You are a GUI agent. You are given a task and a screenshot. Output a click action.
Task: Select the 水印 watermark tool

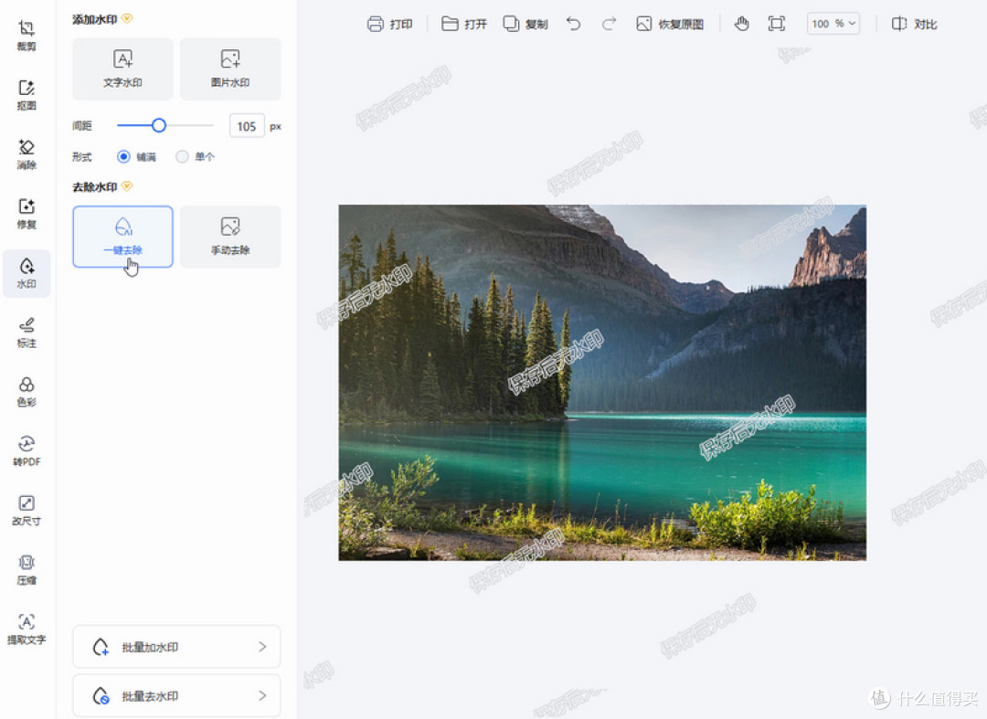tap(27, 273)
